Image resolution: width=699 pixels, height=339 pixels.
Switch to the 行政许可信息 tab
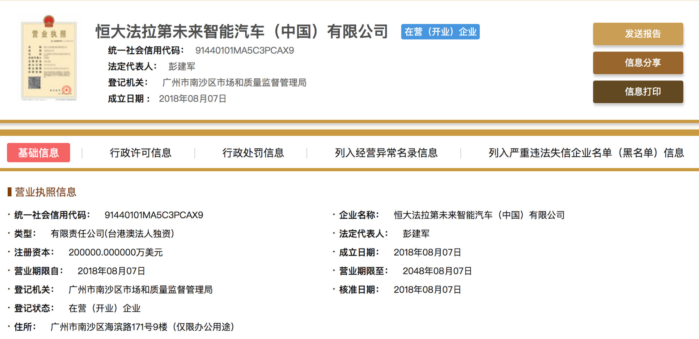141,153
